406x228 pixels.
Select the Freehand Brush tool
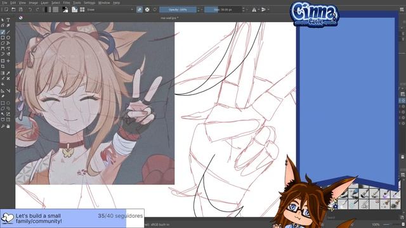[3, 32]
